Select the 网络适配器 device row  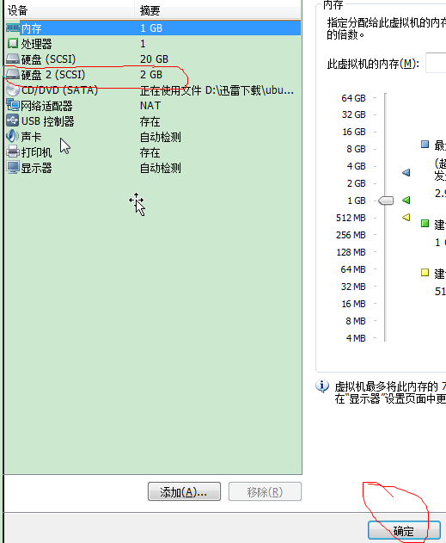[x=153, y=105]
